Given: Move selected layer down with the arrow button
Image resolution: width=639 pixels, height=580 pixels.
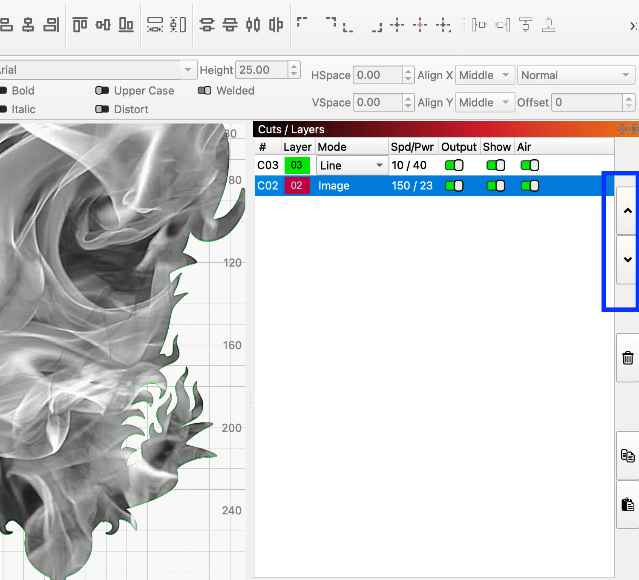Looking at the screenshot, I should (627, 260).
